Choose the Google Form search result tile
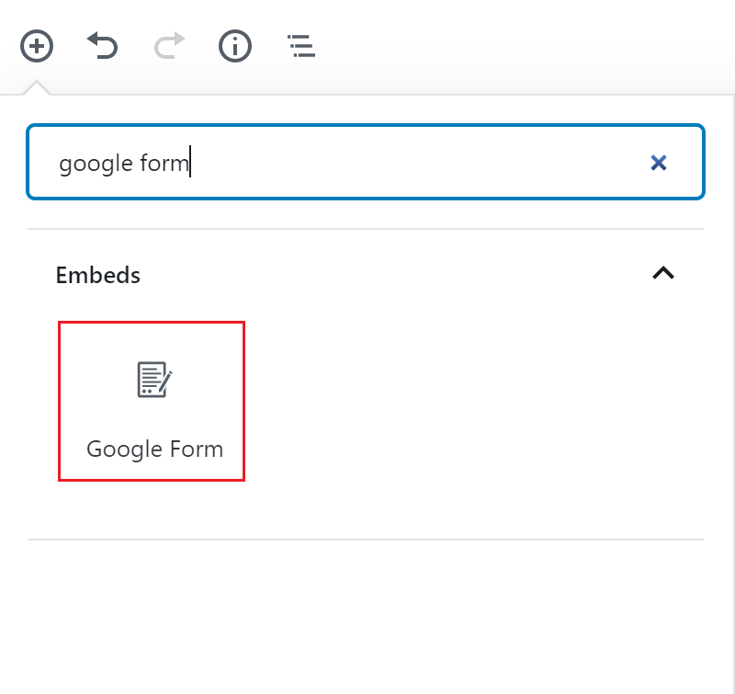735x694 pixels. (152, 402)
